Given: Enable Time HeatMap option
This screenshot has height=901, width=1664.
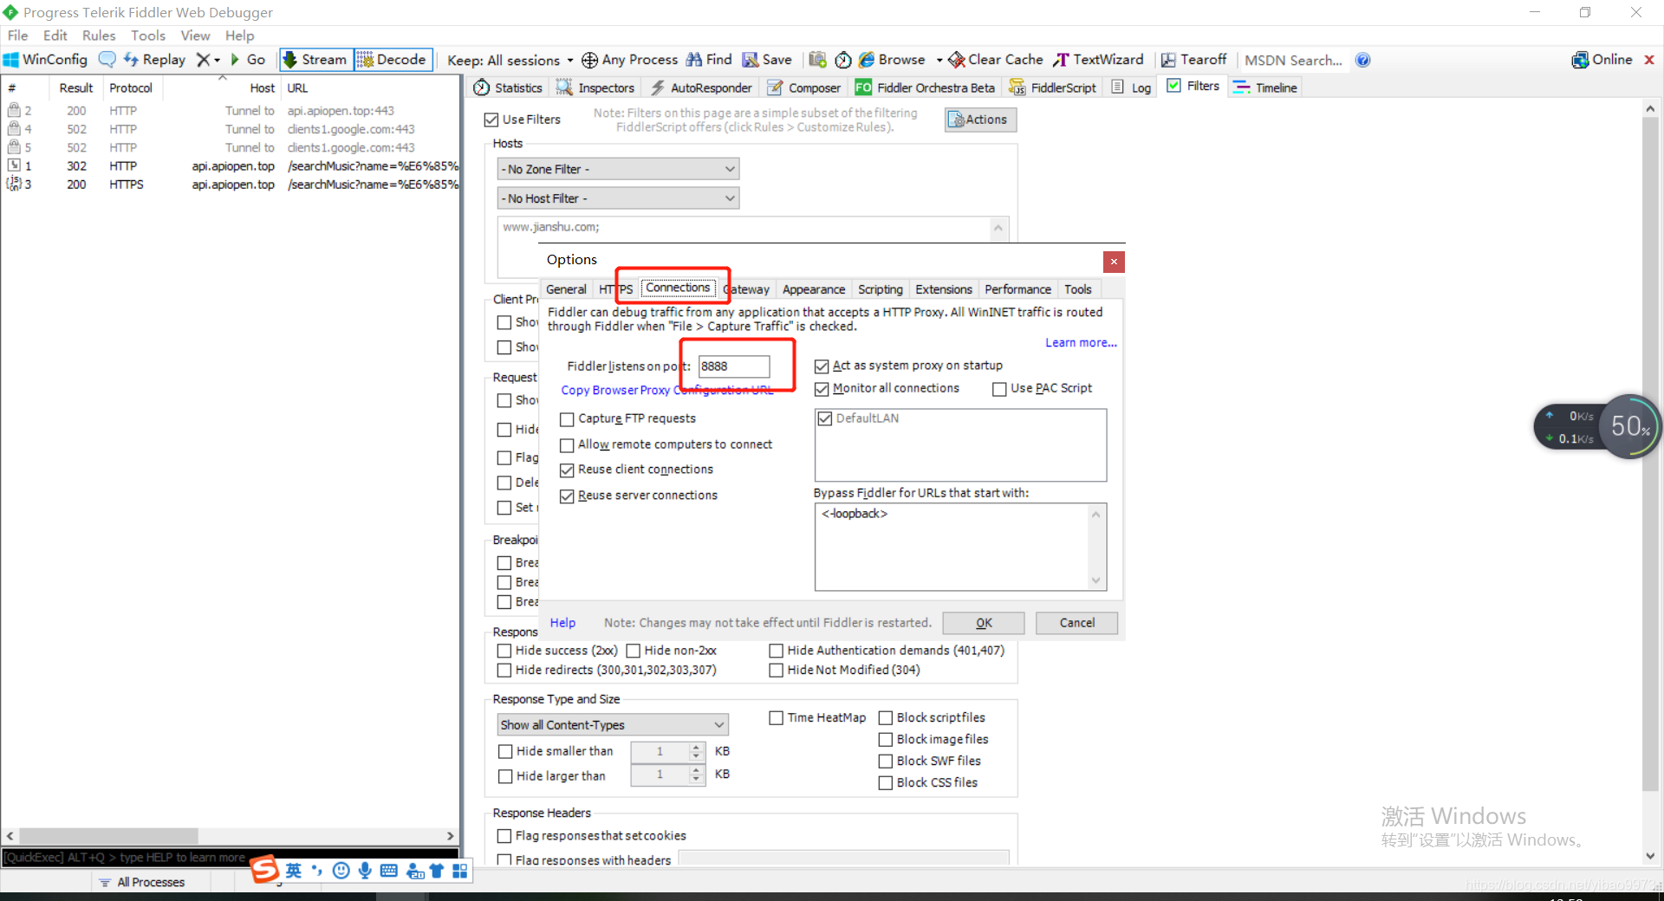Looking at the screenshot, I should coord(776,718).
